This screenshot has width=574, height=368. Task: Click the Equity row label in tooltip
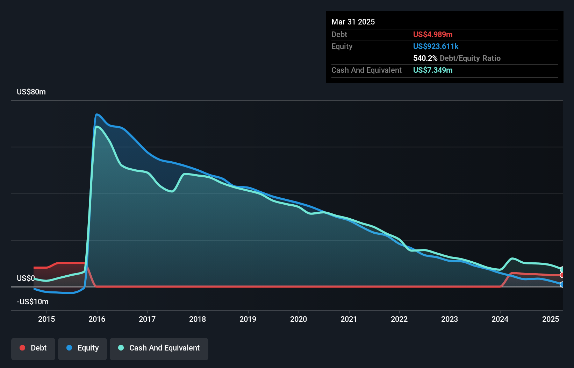(x=342, y=46)
